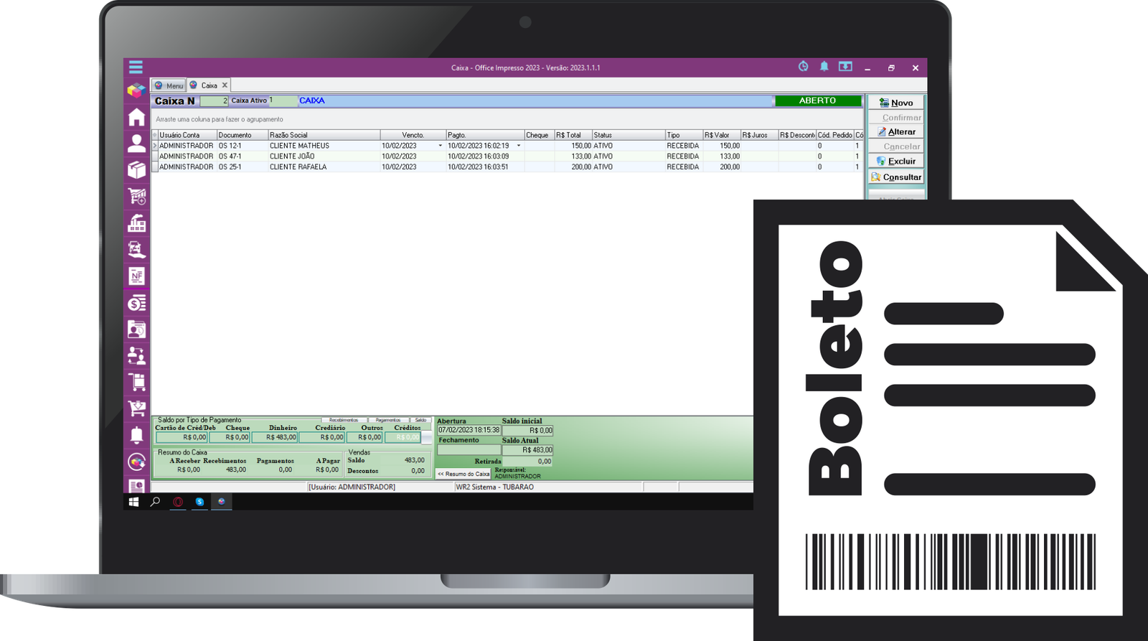Screen dimensions: 1148x641
Task: Click the cyan notification bell in title bar
Action: 824,67
